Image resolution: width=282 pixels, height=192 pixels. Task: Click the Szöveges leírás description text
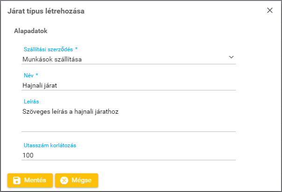[70, 111]
